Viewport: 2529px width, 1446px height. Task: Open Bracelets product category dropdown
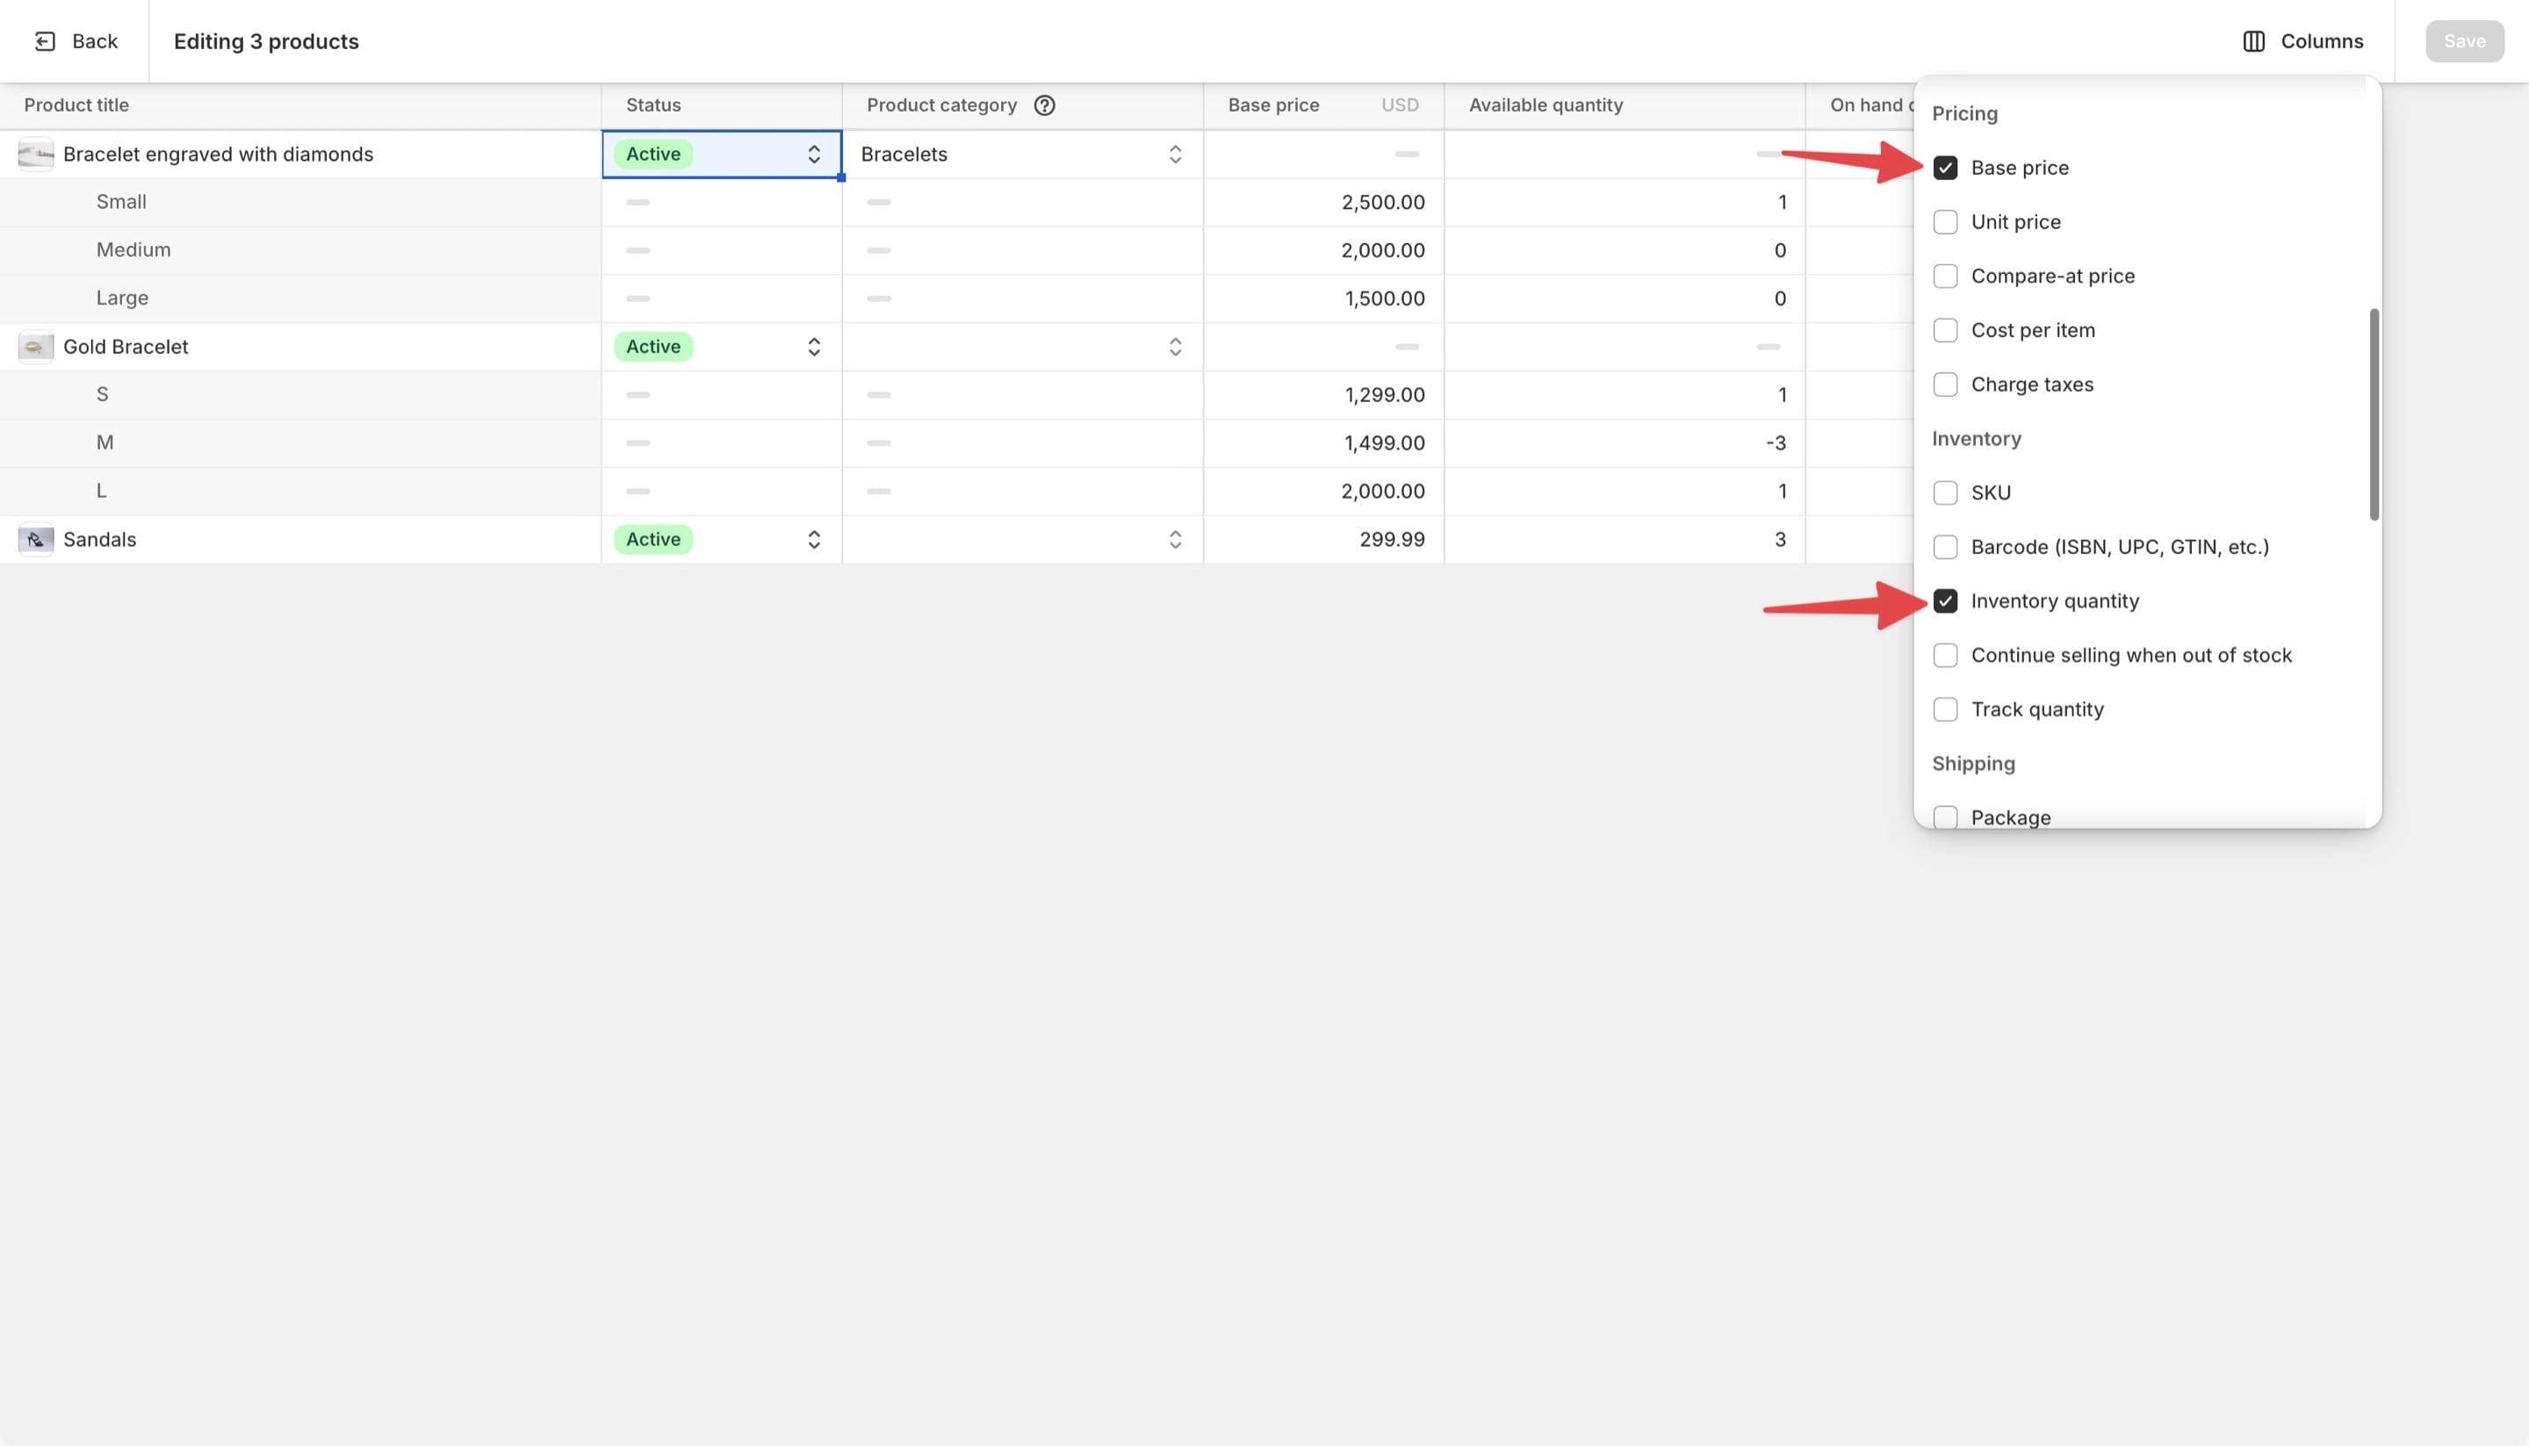tap(1022, 154)
